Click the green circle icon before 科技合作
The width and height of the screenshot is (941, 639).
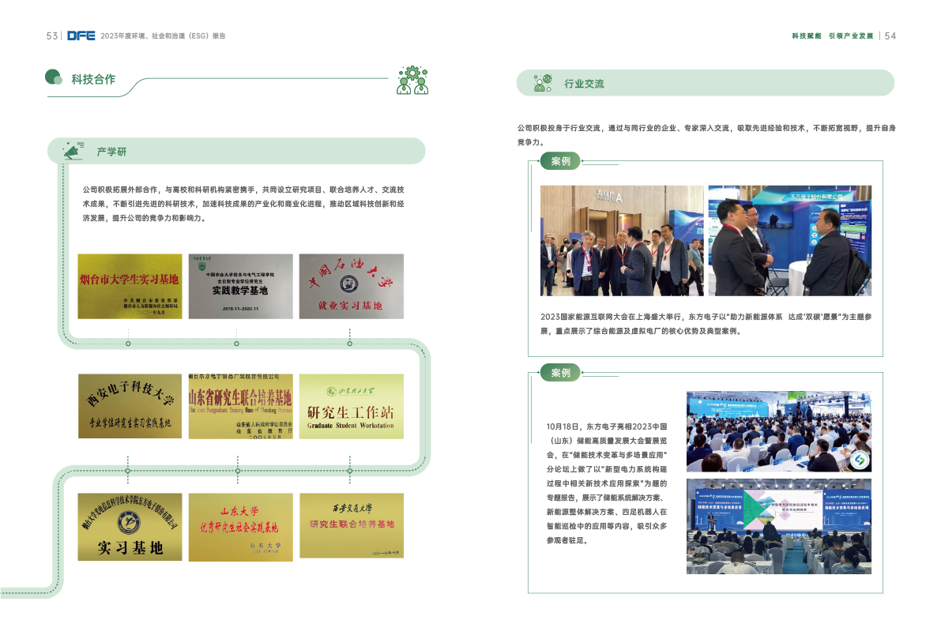click(55, 77)
